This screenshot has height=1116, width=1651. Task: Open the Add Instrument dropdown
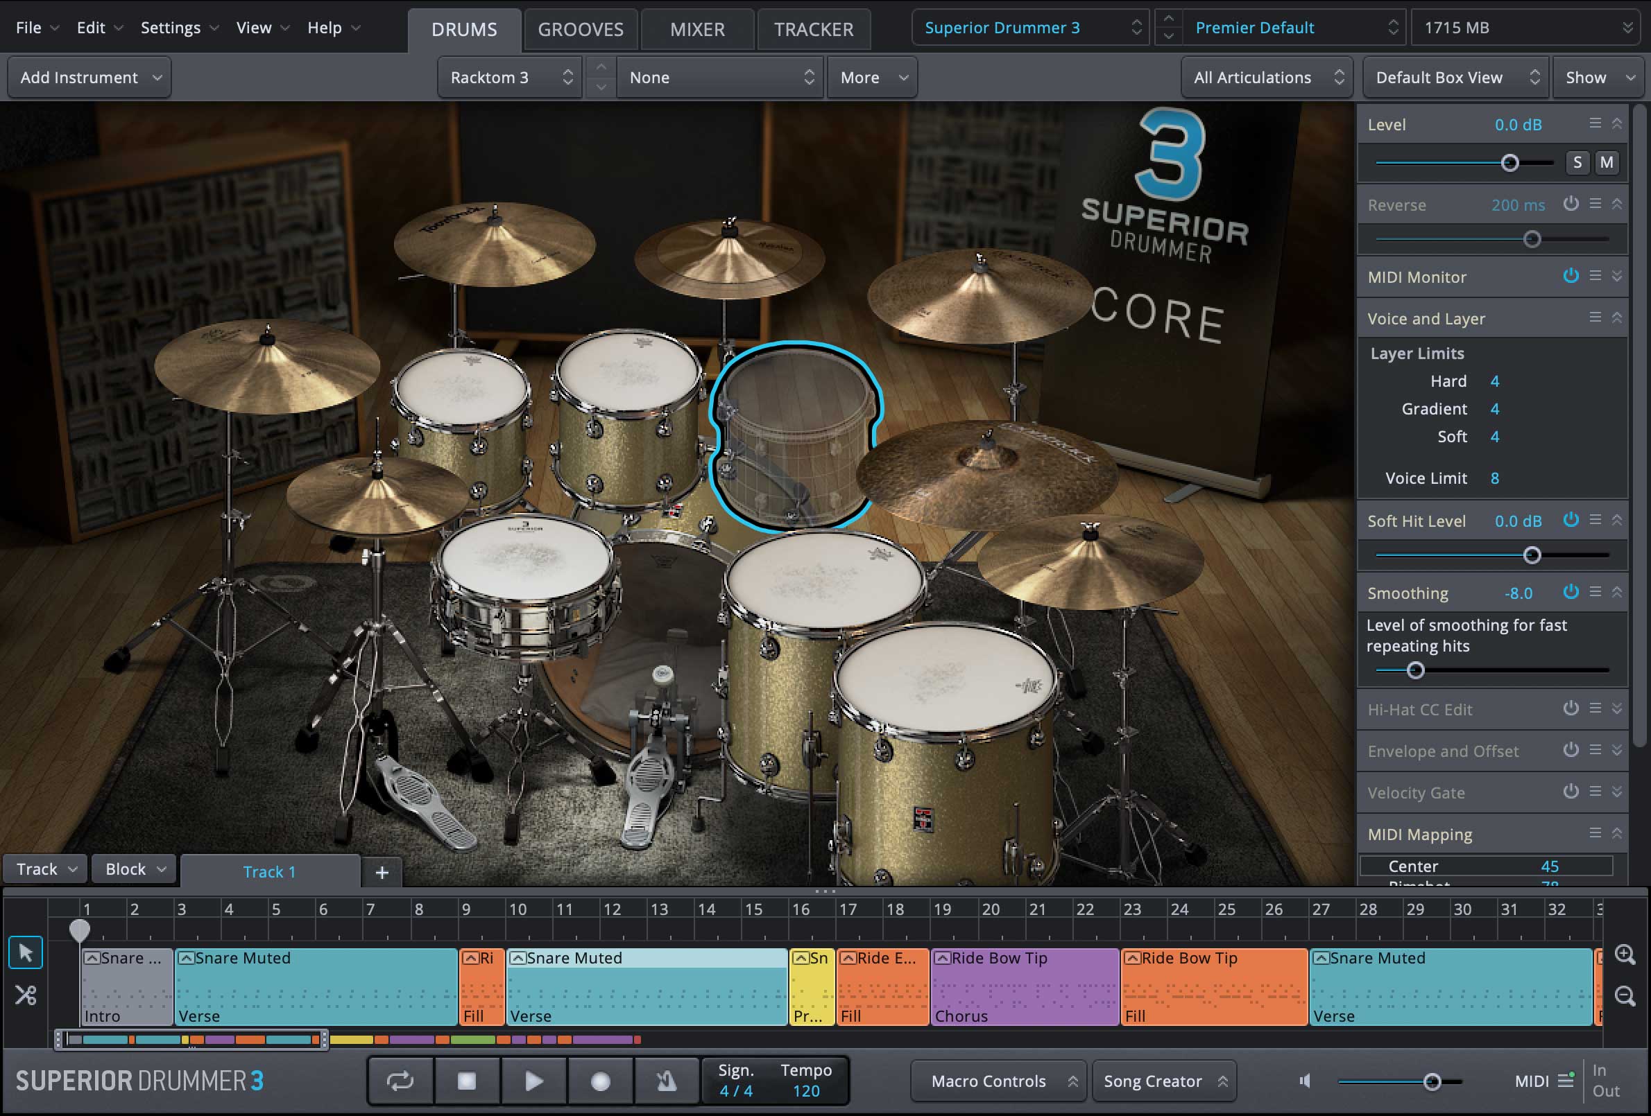point(89,78)
